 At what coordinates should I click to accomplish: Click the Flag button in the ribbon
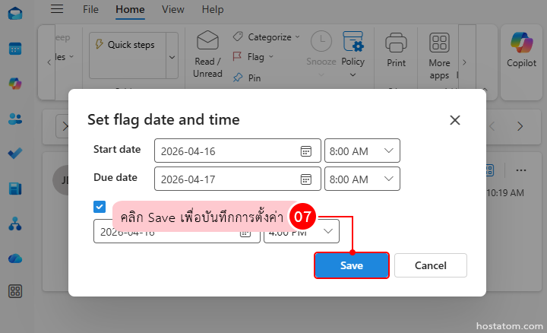coord(253,57)
